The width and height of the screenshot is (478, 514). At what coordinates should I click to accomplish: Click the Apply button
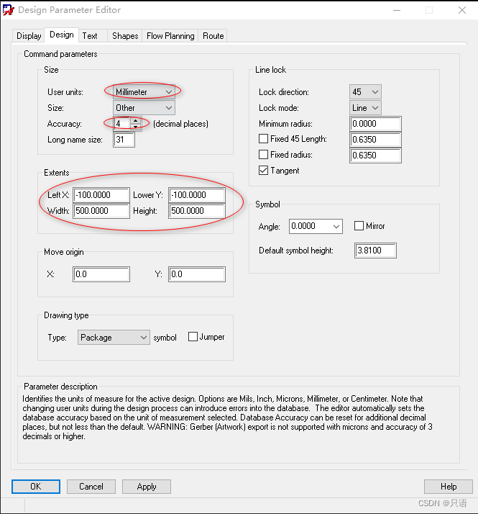(x=147, y=487)
